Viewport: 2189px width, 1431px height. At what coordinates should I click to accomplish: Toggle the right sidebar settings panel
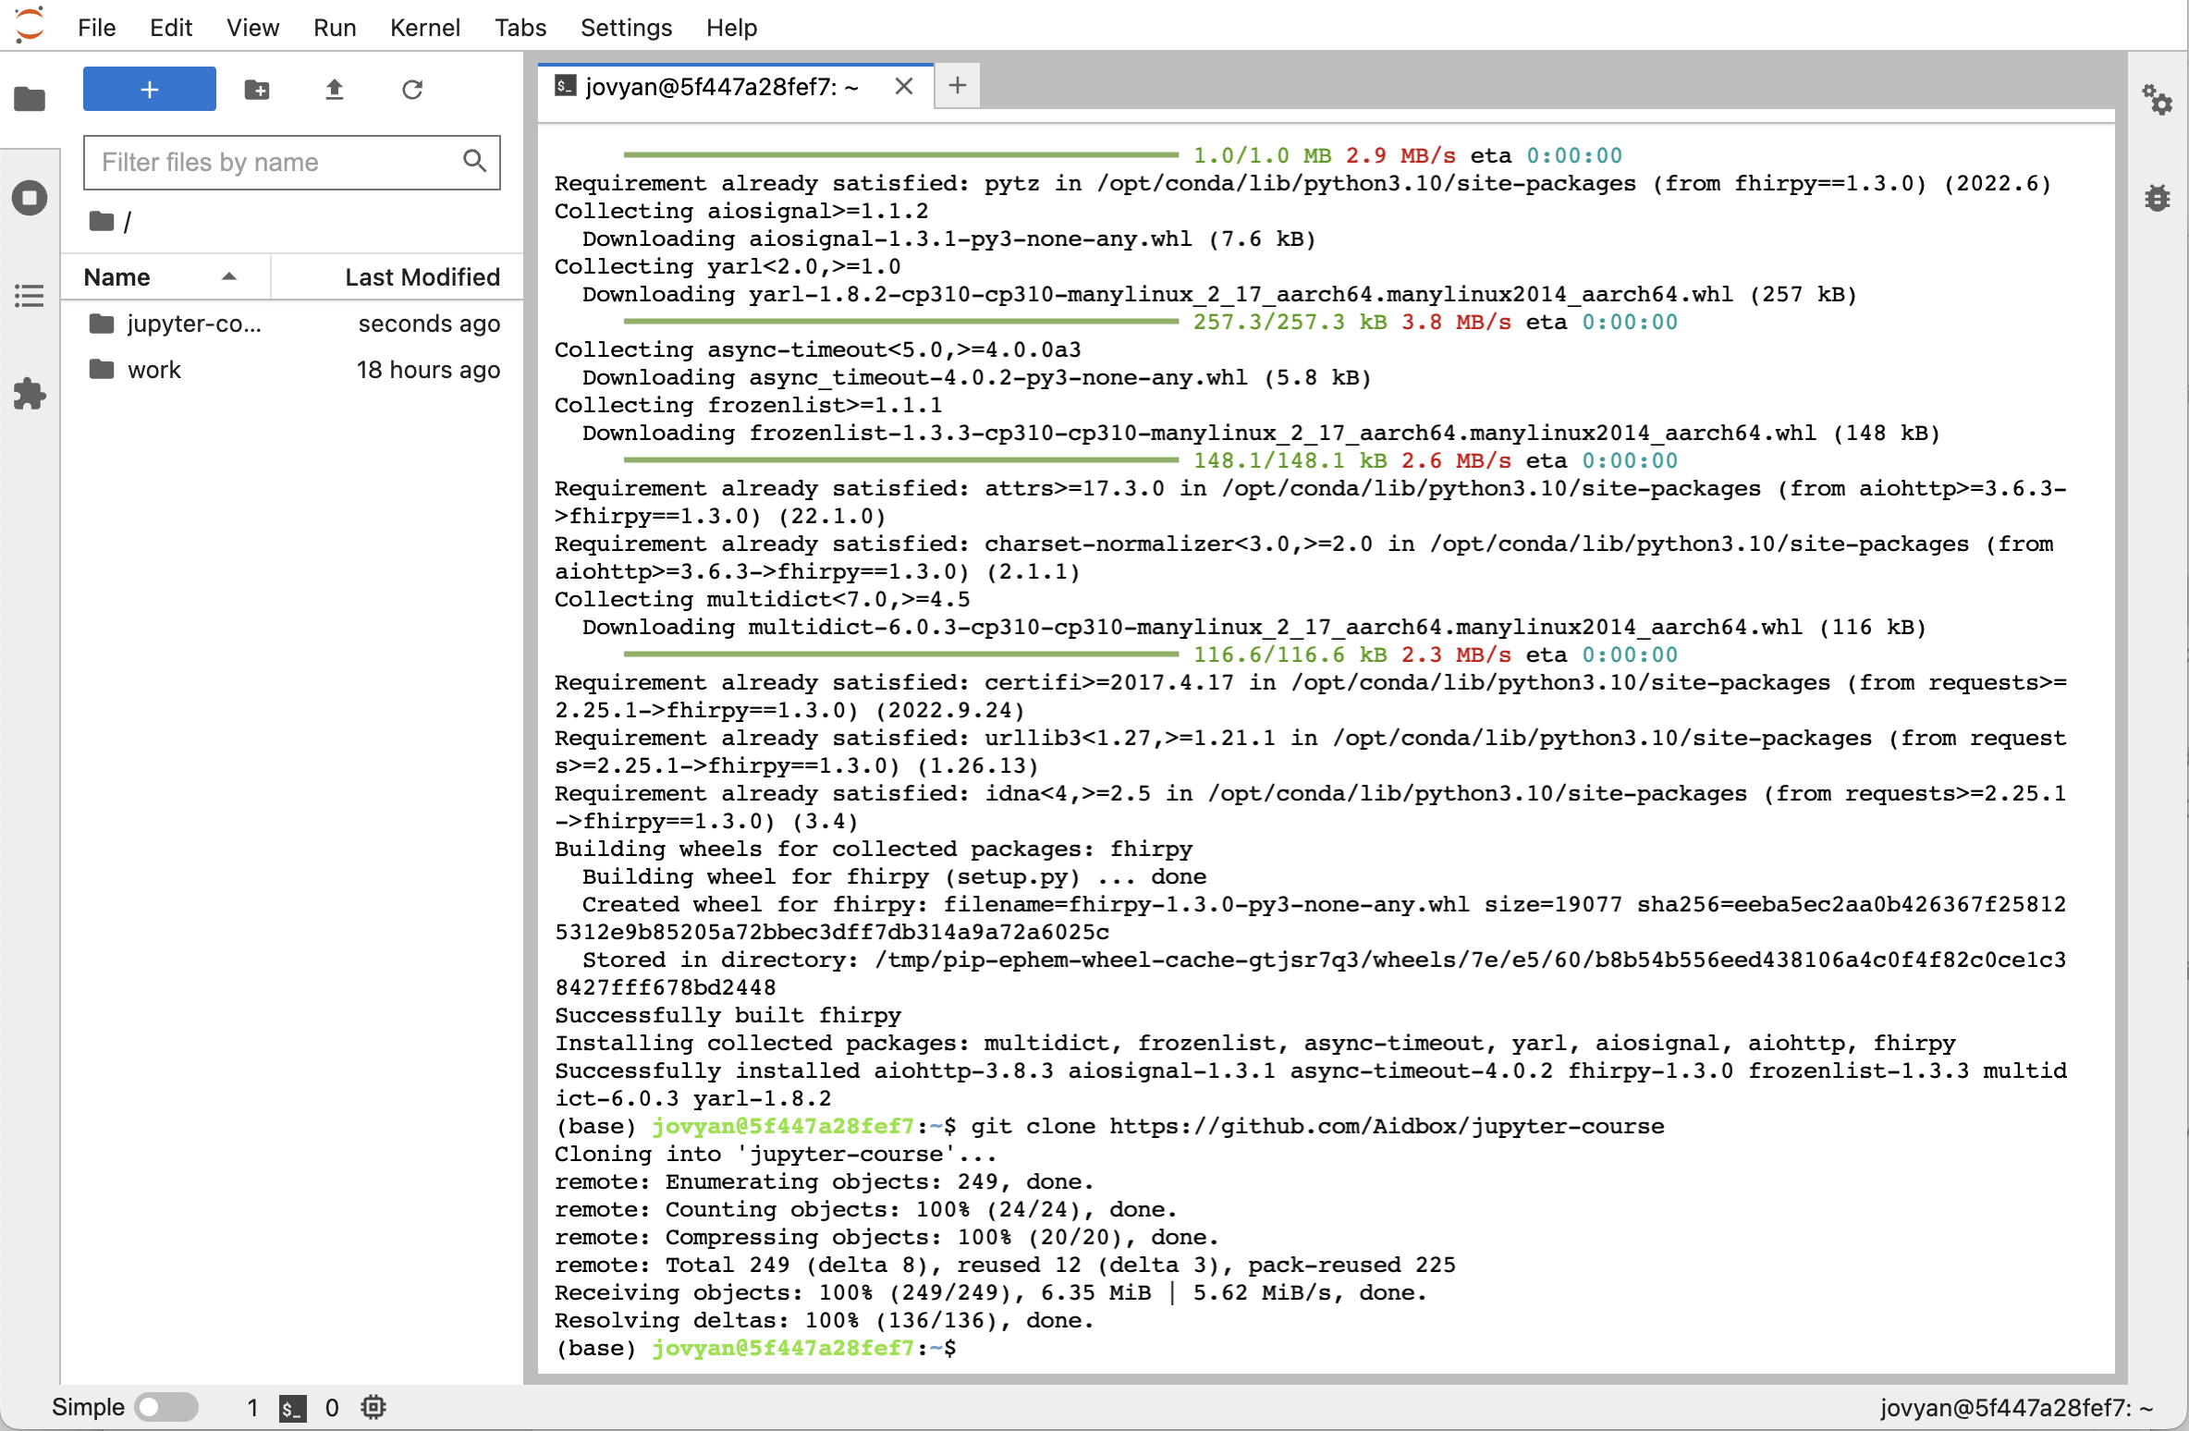pos(2157,99)
